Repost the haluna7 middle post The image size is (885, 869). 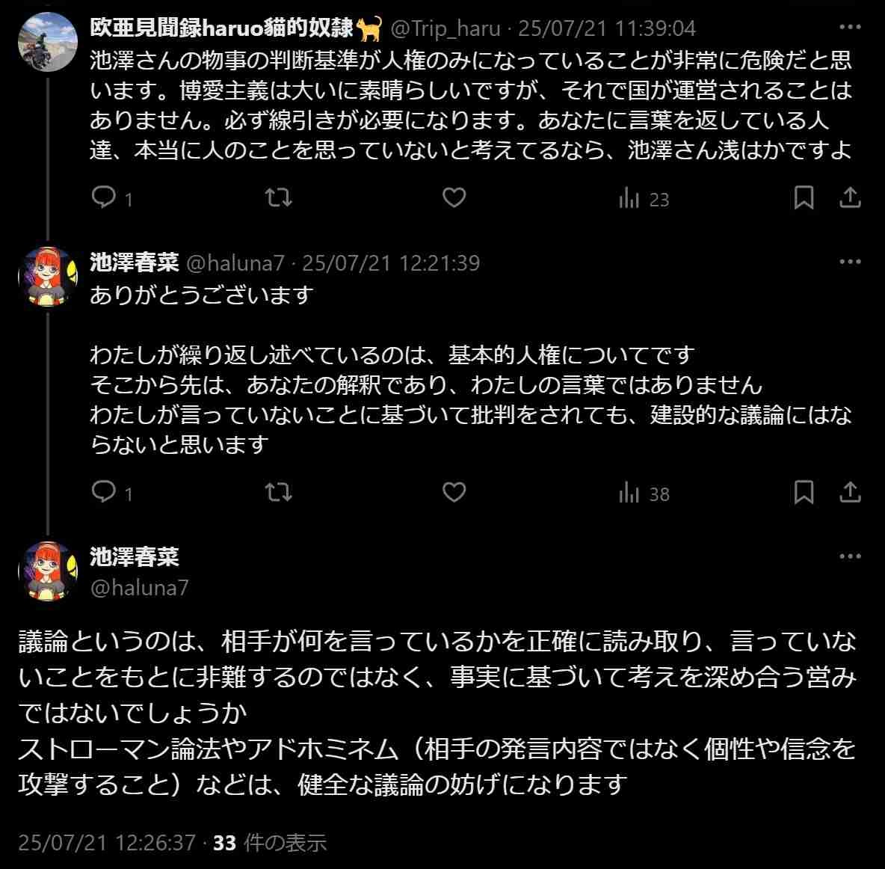pyautogui.click(x=279, y=493)
